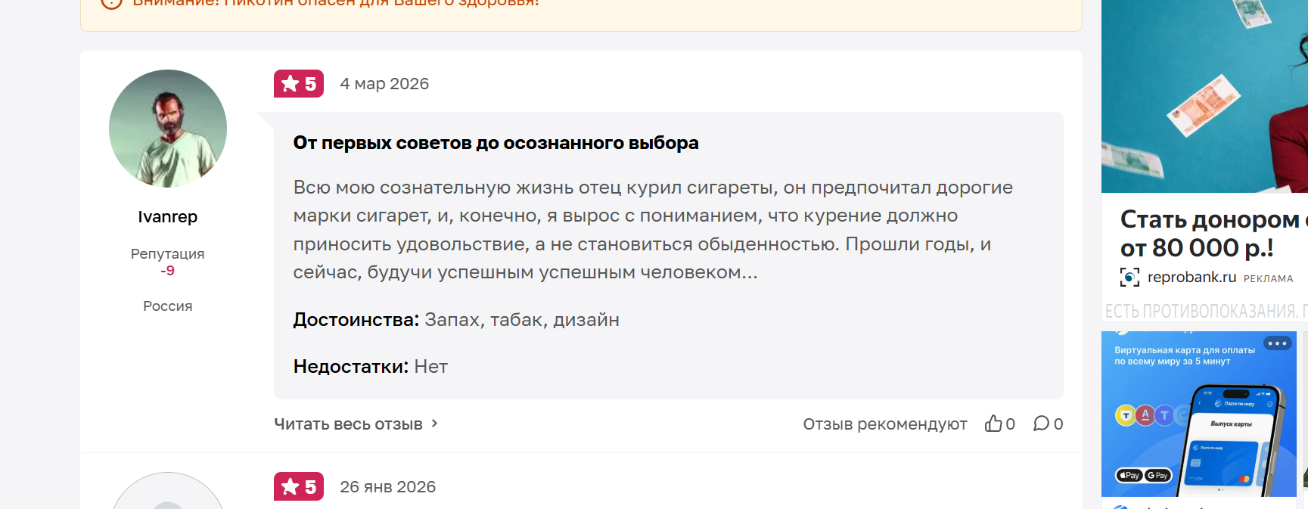1308x509 pixels.
Task: Click the comment bubble icon on Ivanrep's review
Action: coord(1041,424)
